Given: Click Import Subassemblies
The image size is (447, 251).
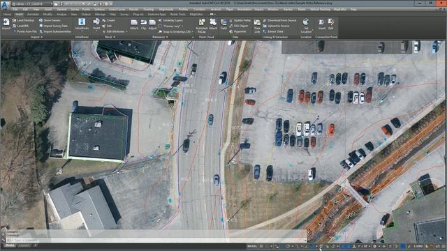Looking at the screenshot, I should point(55,31).
